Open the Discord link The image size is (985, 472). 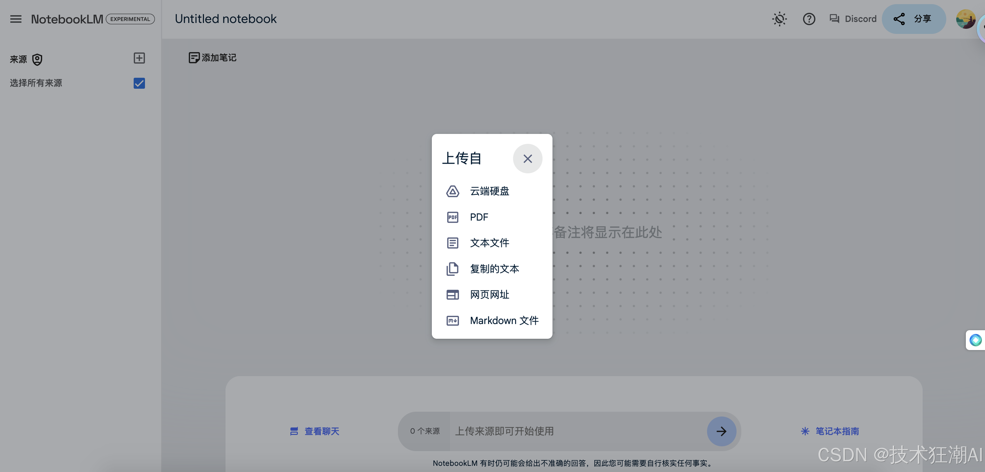point(853,19)
